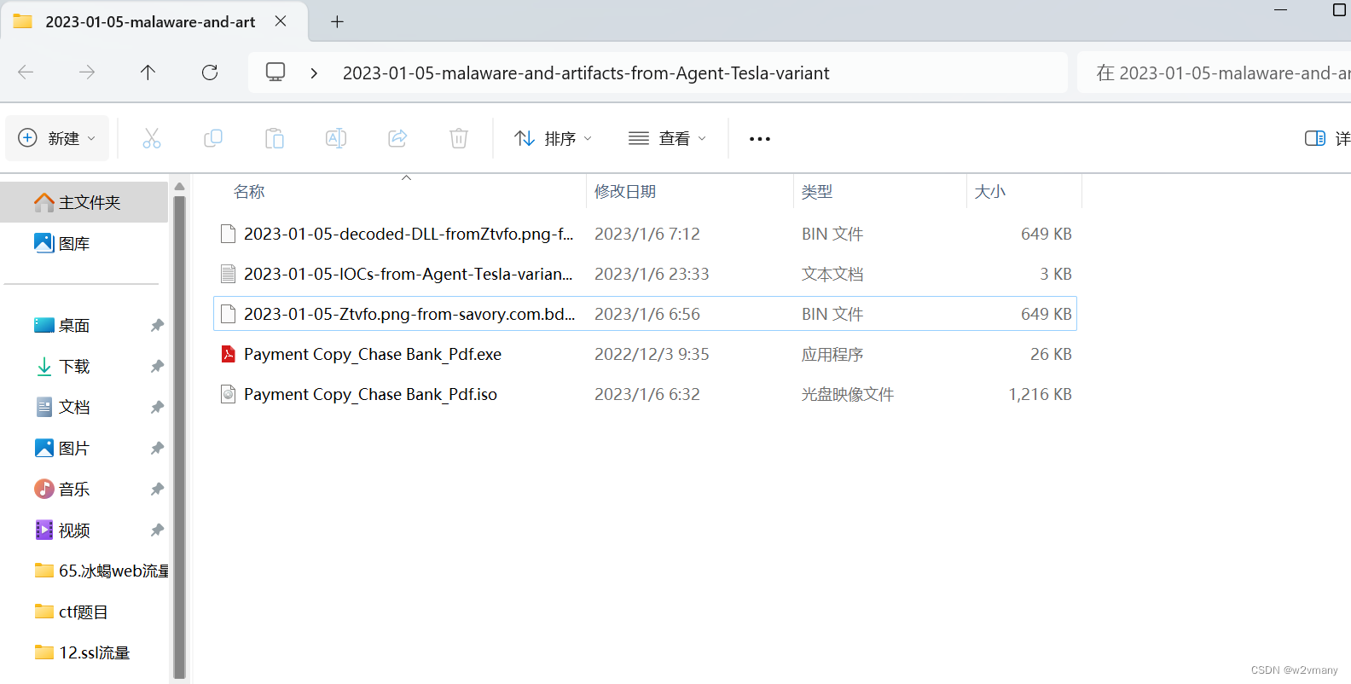Click the 2023/1/6 23:33 date cell
Viewport: 1351px width, 684px height.
point(652,274)
